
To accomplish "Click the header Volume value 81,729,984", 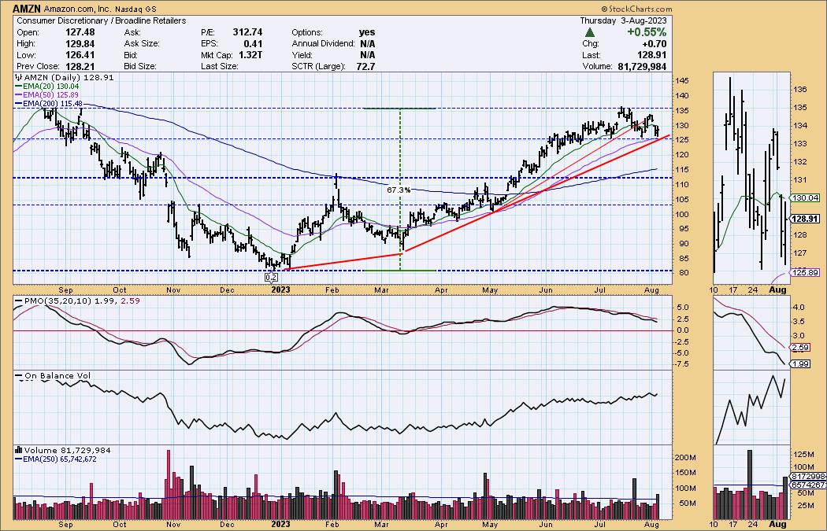I will [642, 66].
